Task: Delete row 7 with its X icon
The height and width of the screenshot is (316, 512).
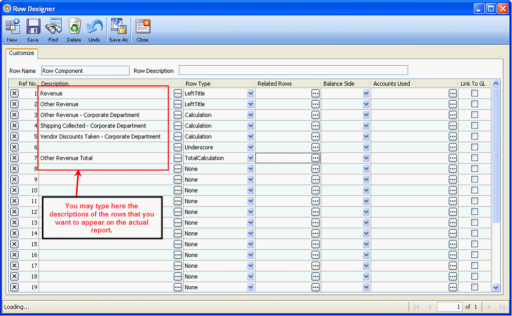Action: click(x=14, y=158)
